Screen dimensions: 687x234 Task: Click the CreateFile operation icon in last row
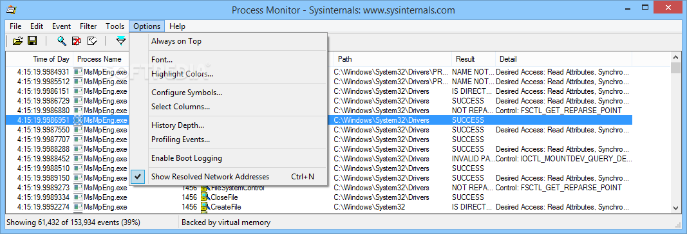(205, 207)
